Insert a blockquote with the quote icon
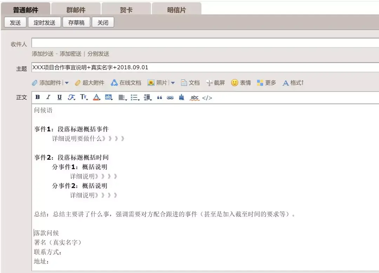Image resolution: width=379 pixels, height=273 pixels. [160, 98]
